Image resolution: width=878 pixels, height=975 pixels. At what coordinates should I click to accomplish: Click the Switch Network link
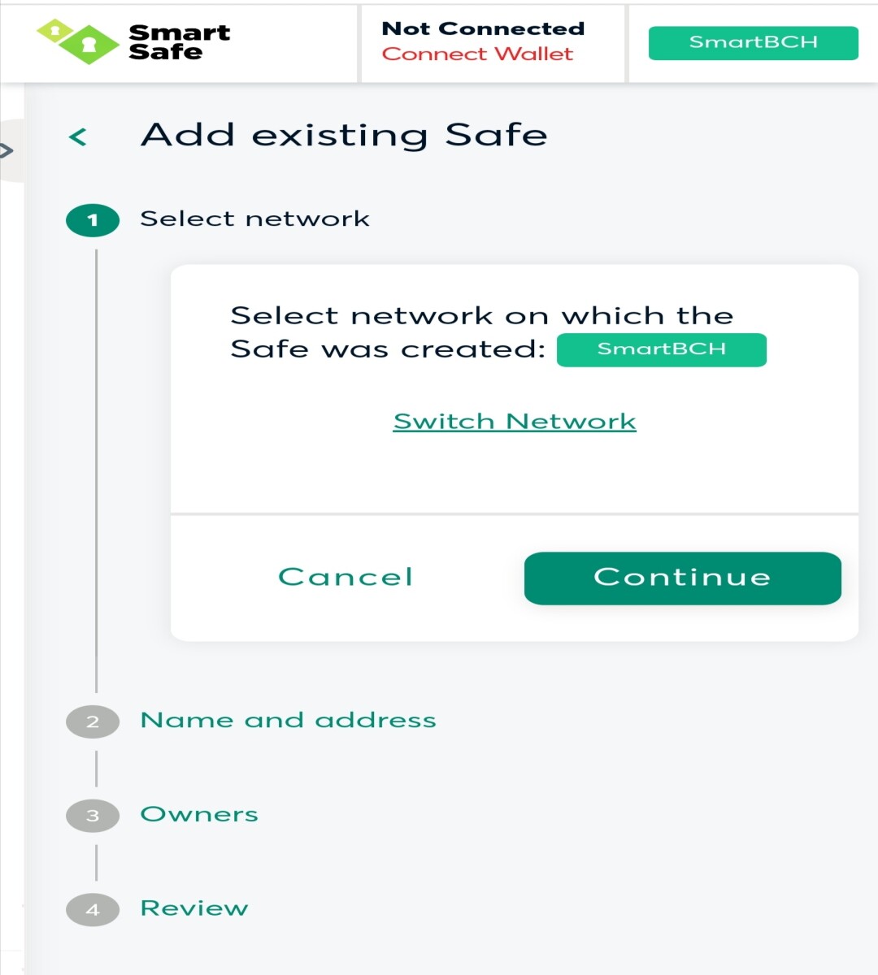click(515, 422)
